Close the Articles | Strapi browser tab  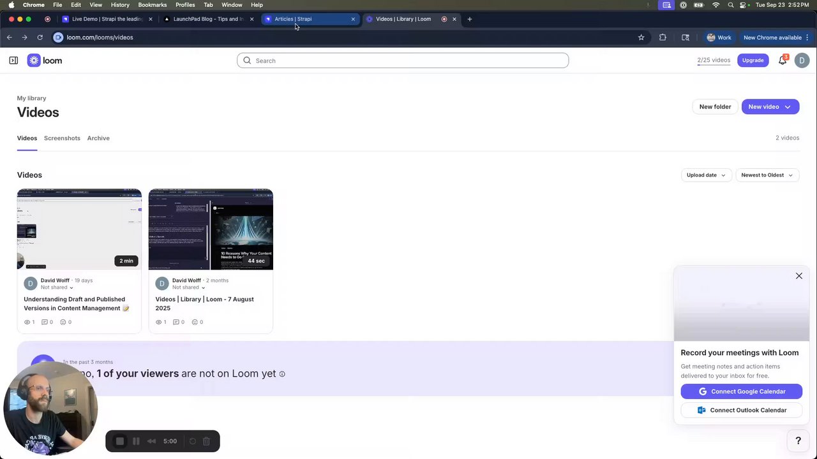click(x=353, y=19)
